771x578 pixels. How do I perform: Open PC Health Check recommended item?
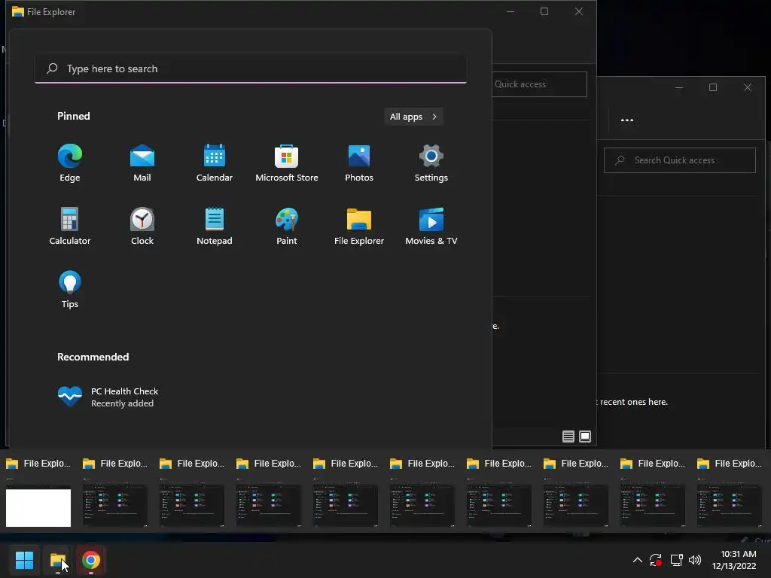(x=108, y=397)
